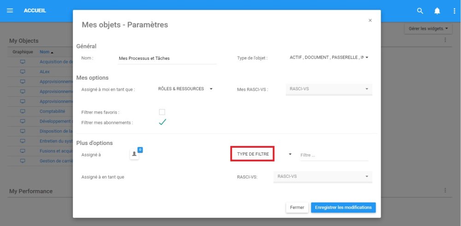Close the Paramètres dialog with X

point(370,20)
